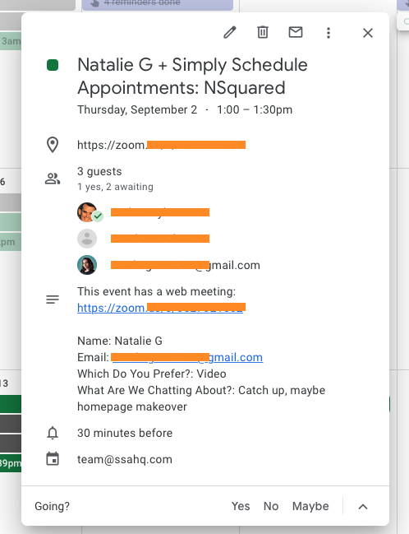Image resolution: width=409 pixels, height=534 pixels.
Task: Click the guests people icon
Action: [x=53, y=179]
